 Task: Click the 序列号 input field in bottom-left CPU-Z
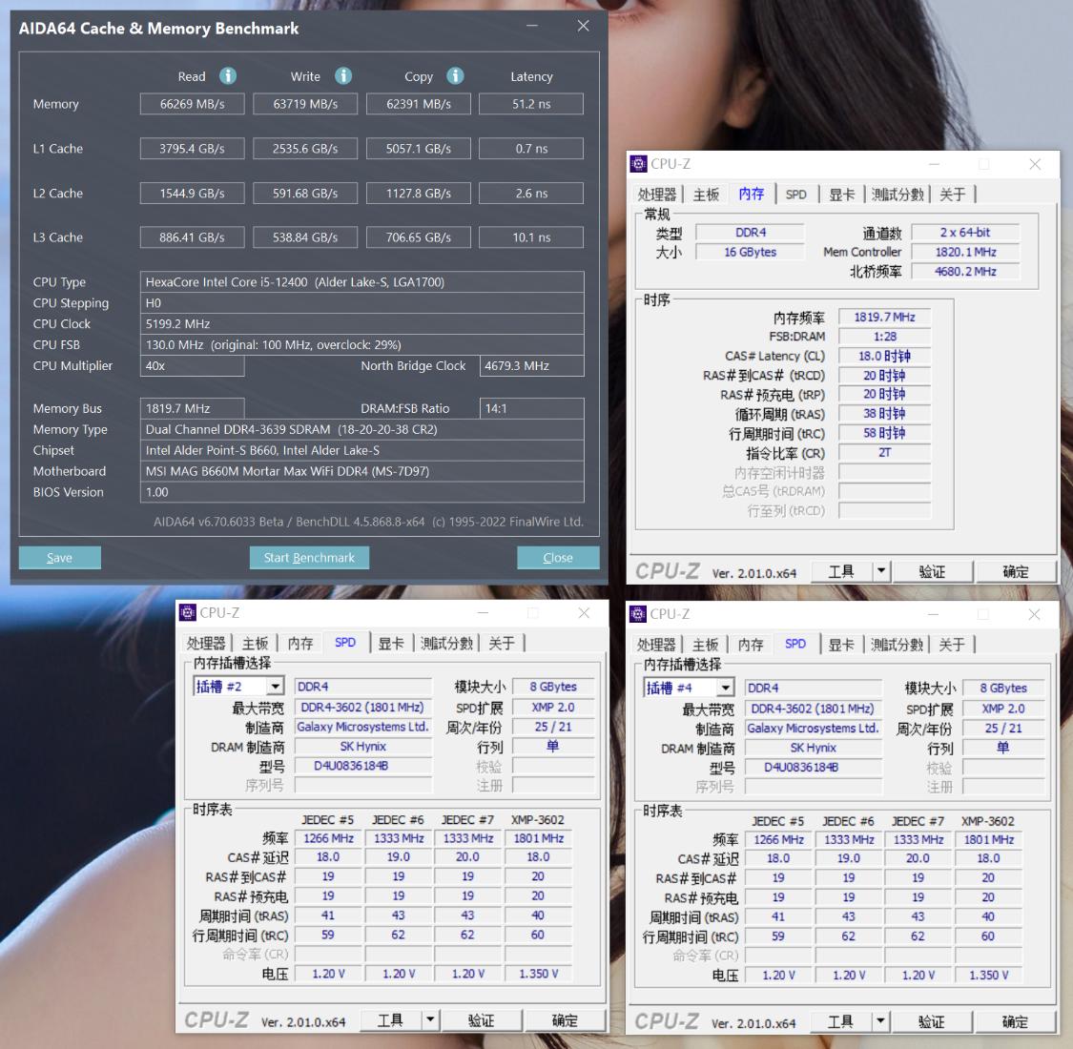tap(362, 785)
